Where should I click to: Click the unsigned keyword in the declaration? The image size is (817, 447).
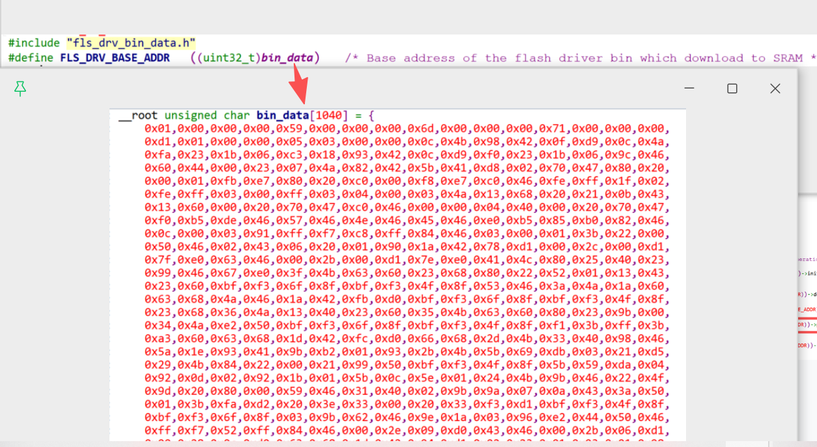click(190, 116)
